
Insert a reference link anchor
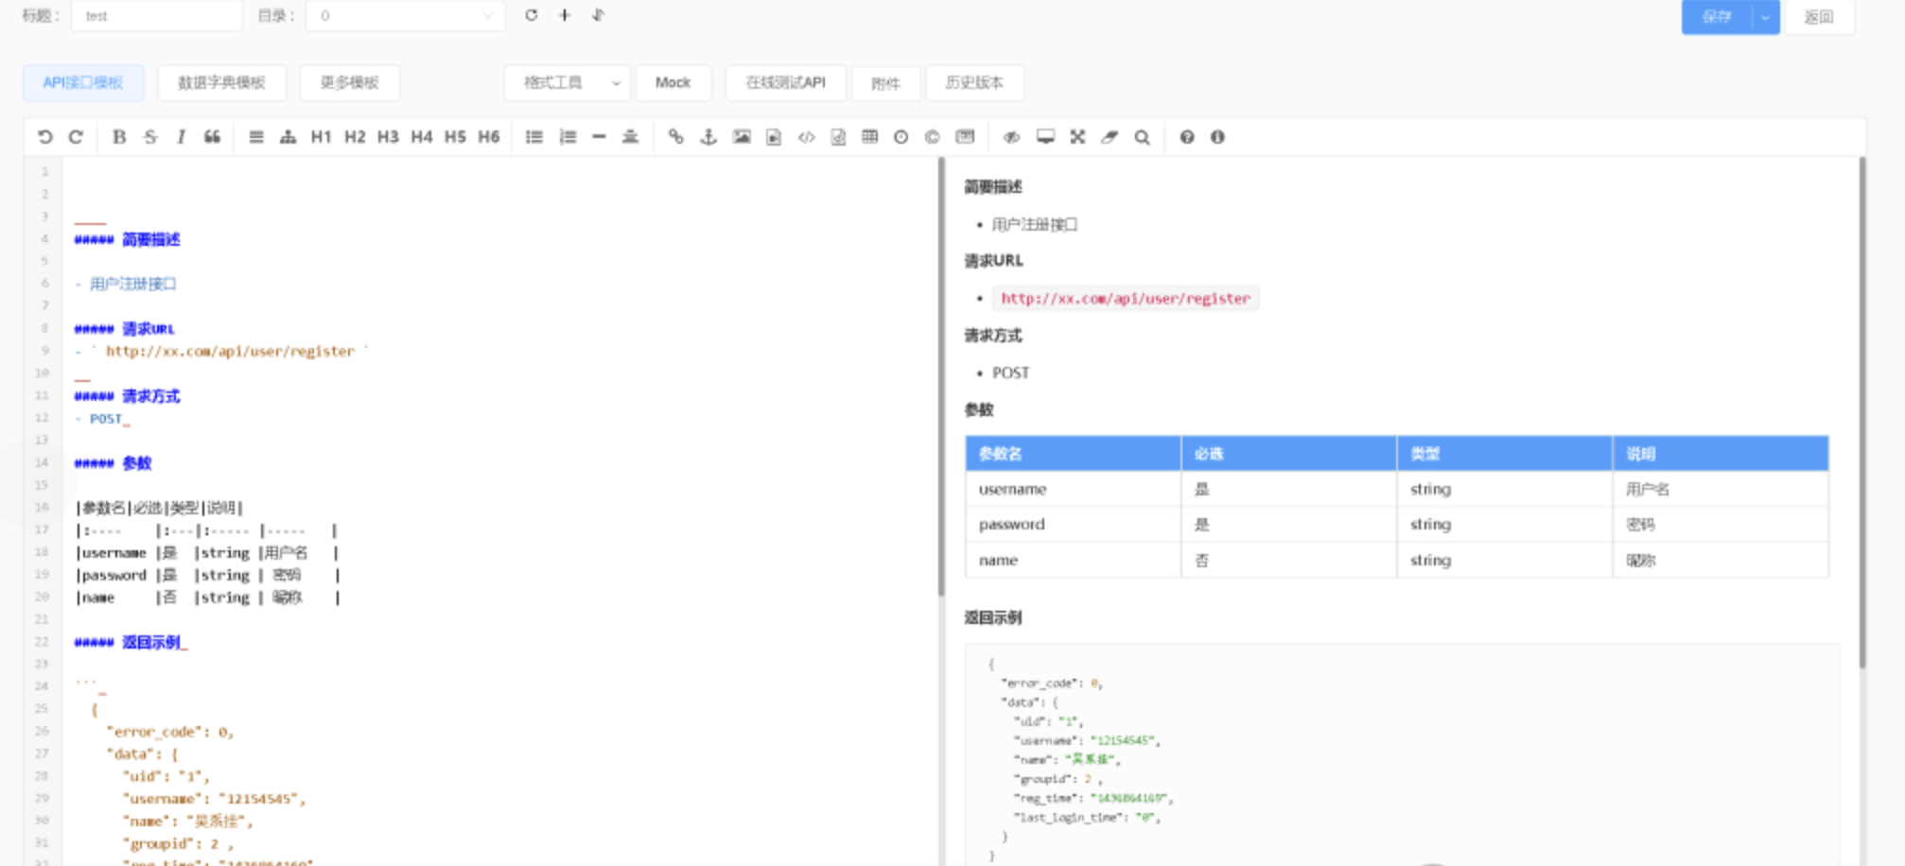(x=708, y=137)
